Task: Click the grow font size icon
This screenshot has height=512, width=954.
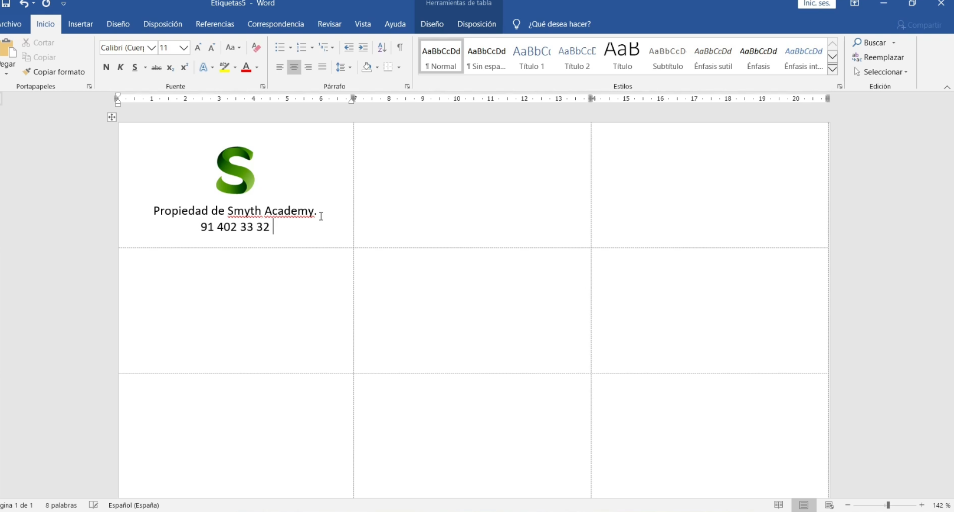Action: [x=198, y=48]
